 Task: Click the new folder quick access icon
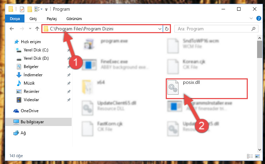click(30, 9)
